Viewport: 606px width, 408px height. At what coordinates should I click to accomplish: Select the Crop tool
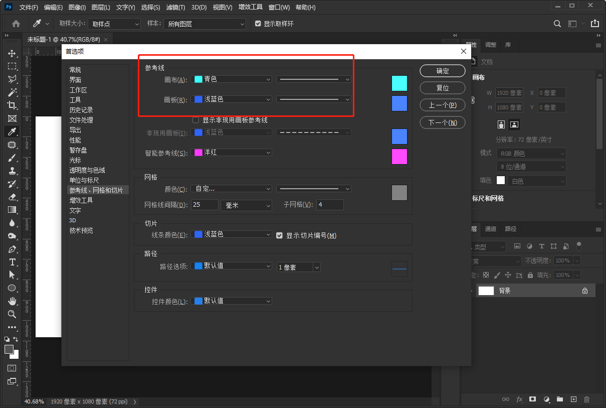[12, 105]
